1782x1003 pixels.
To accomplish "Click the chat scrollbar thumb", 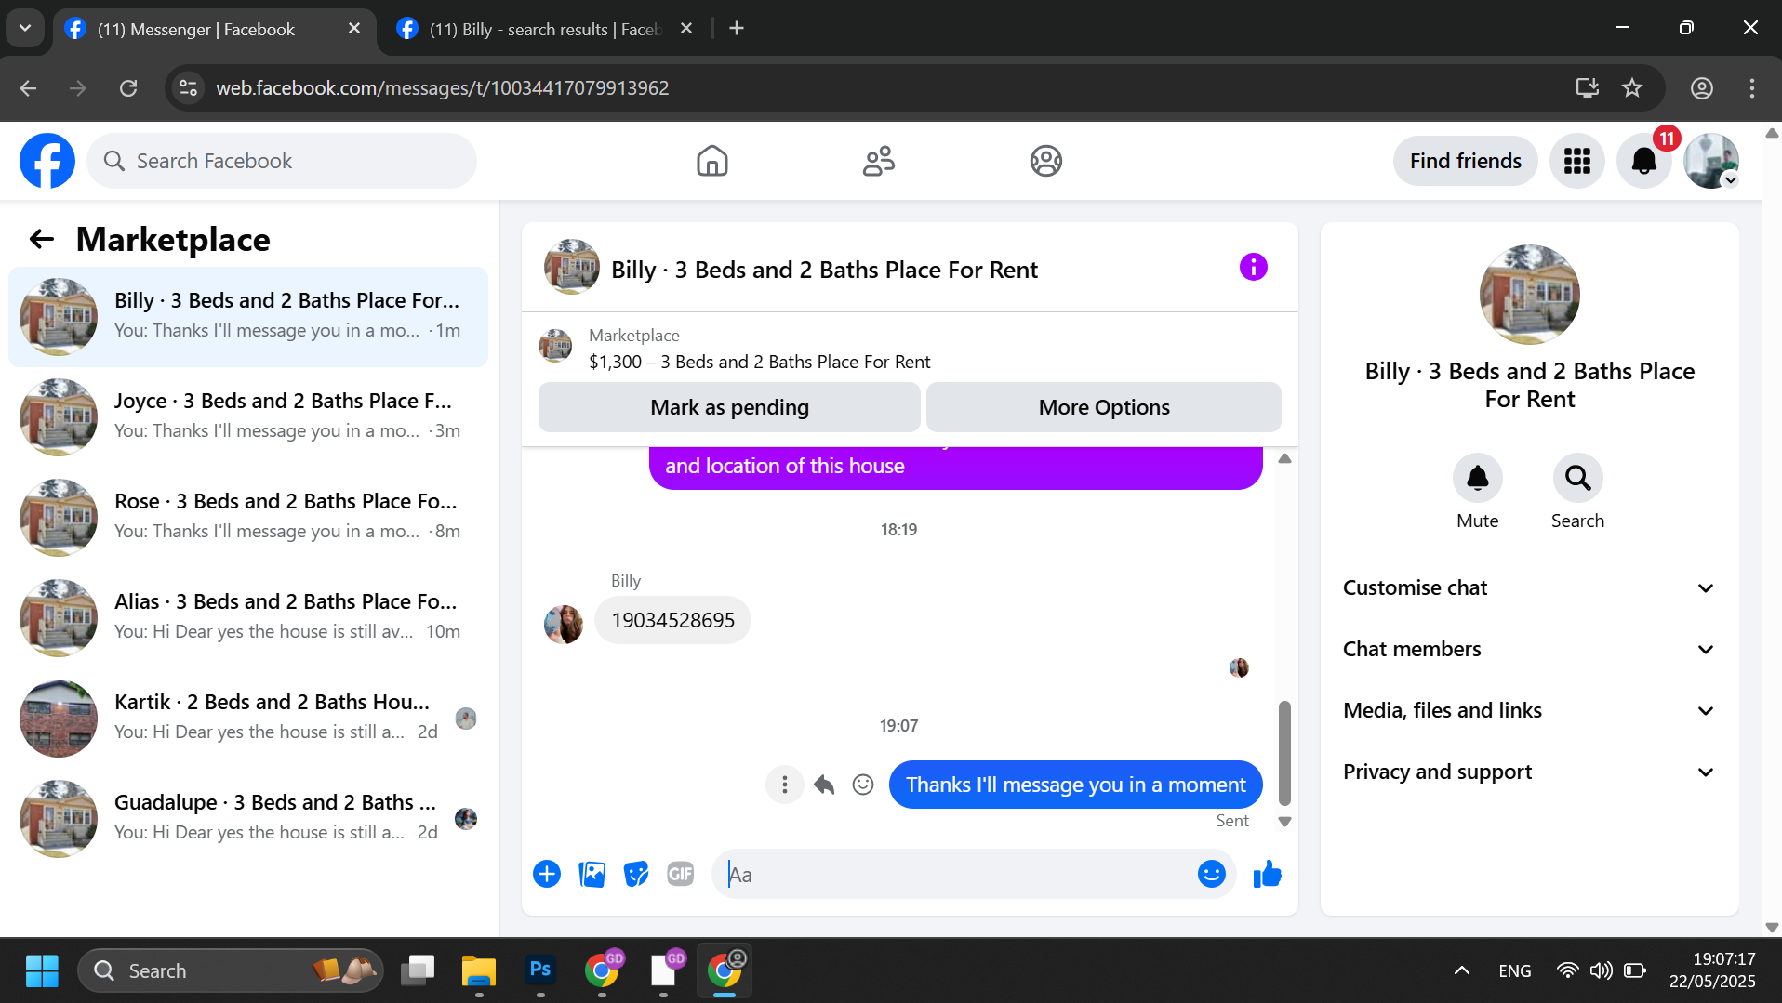I will click(x=1284, y=753).
